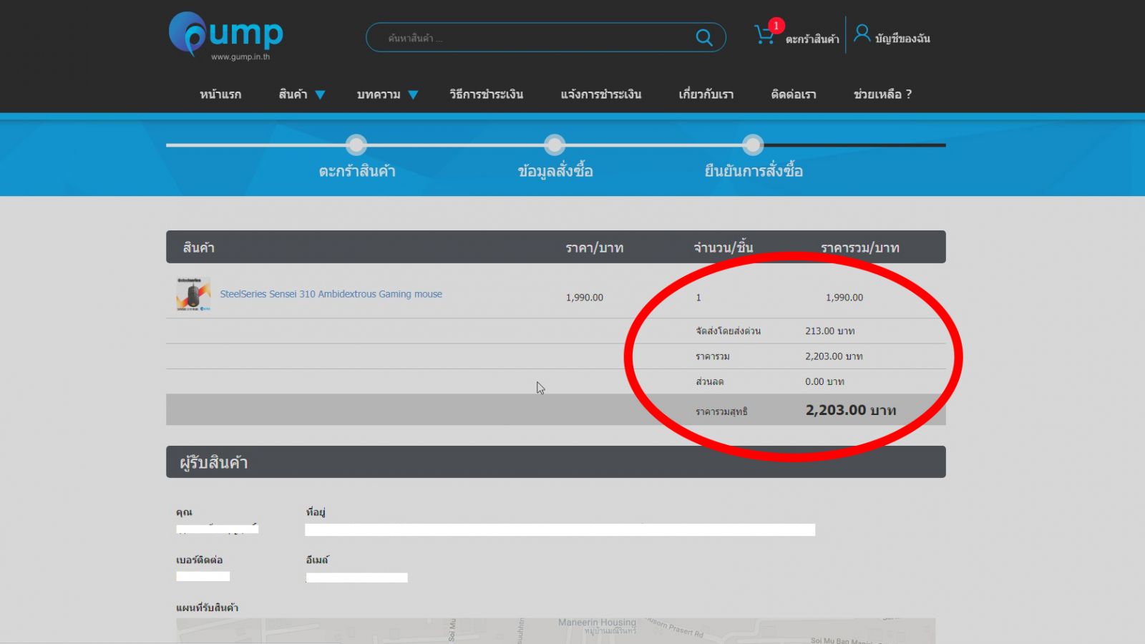Open ติดต่อเรา menu item

tap(794, 94)
